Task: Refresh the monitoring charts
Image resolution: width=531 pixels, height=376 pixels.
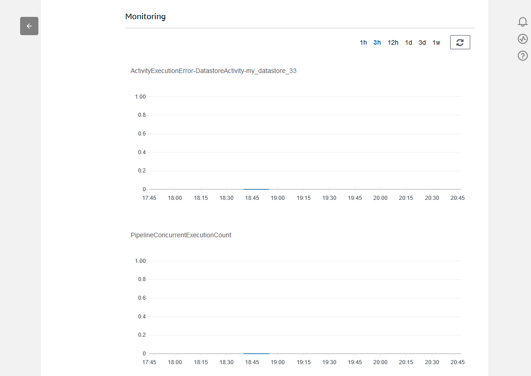Action: pyautogui.click(x=460, y=42)
